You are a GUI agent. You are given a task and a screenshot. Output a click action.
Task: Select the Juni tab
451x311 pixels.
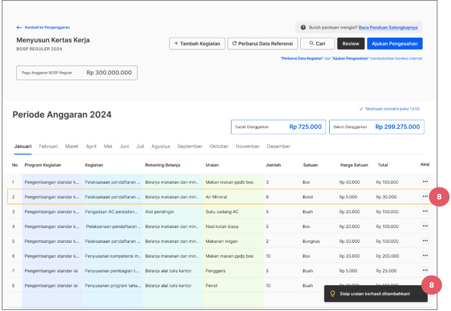124,146
